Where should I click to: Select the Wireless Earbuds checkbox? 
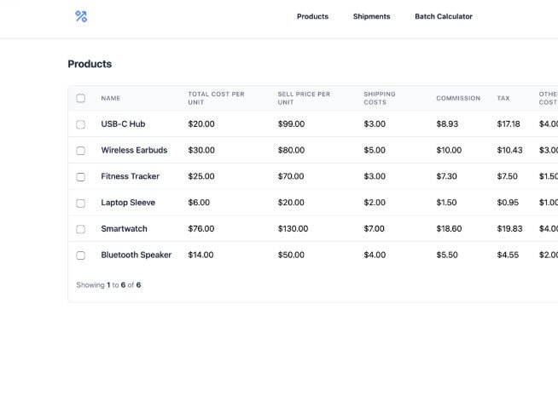coord(81,151)
